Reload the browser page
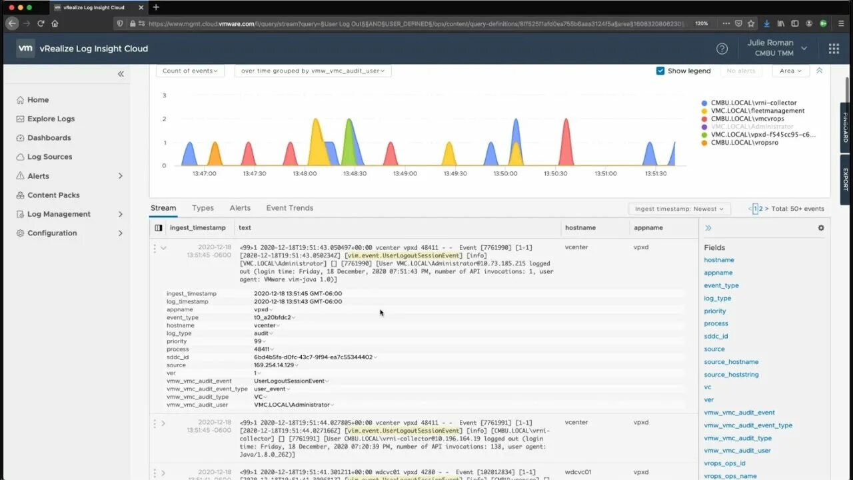 point(41,23)
